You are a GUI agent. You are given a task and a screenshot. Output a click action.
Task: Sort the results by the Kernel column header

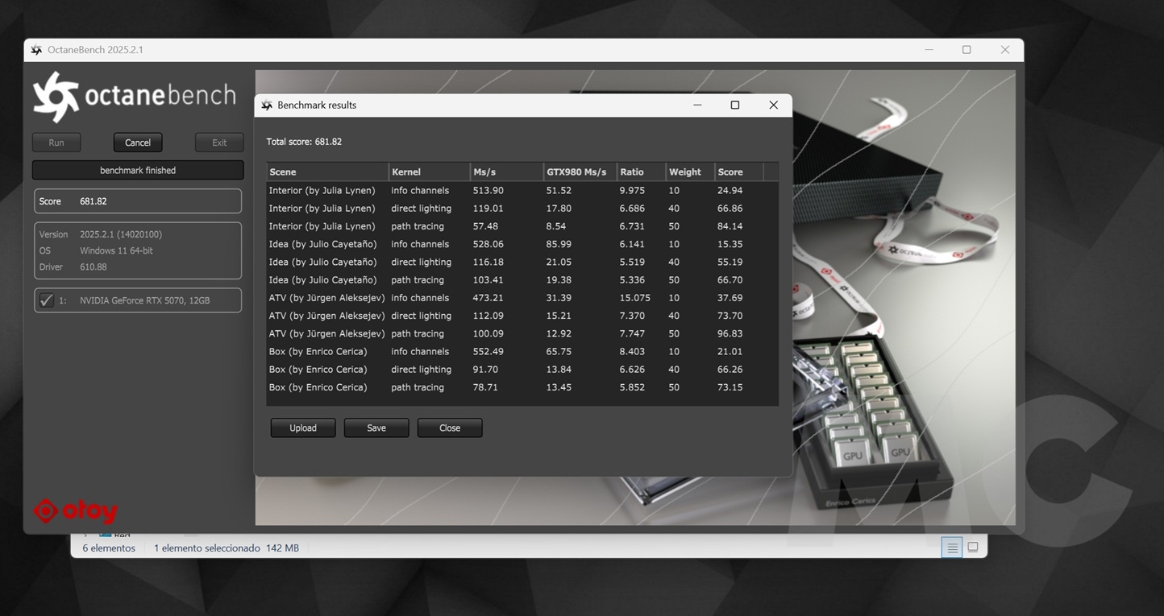click(x=430, y=172)
